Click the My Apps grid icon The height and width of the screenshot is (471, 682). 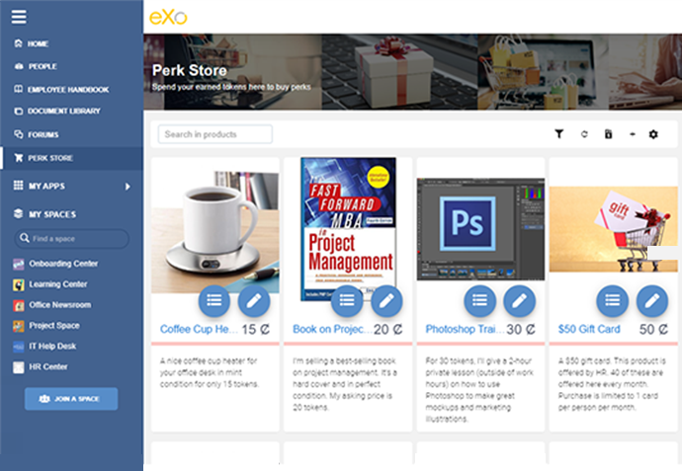18,186
